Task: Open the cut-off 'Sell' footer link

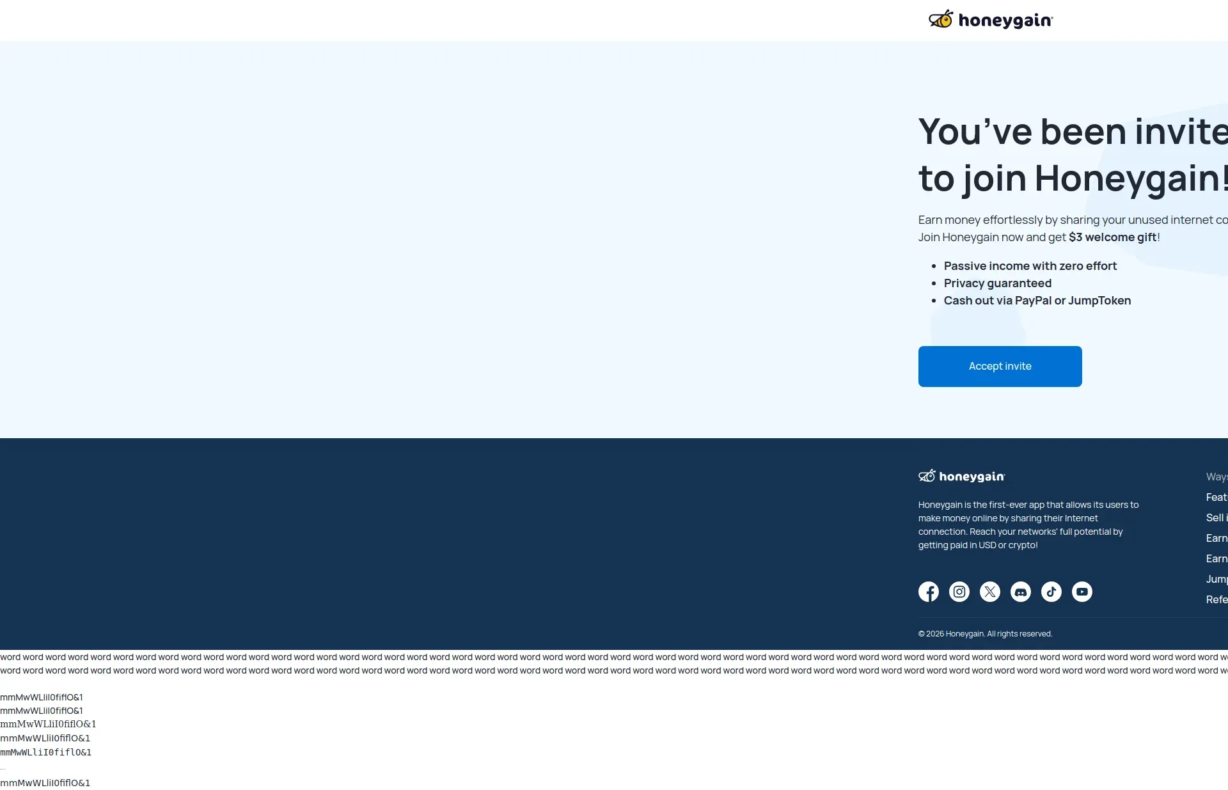Action: (x=1216, y=517)
